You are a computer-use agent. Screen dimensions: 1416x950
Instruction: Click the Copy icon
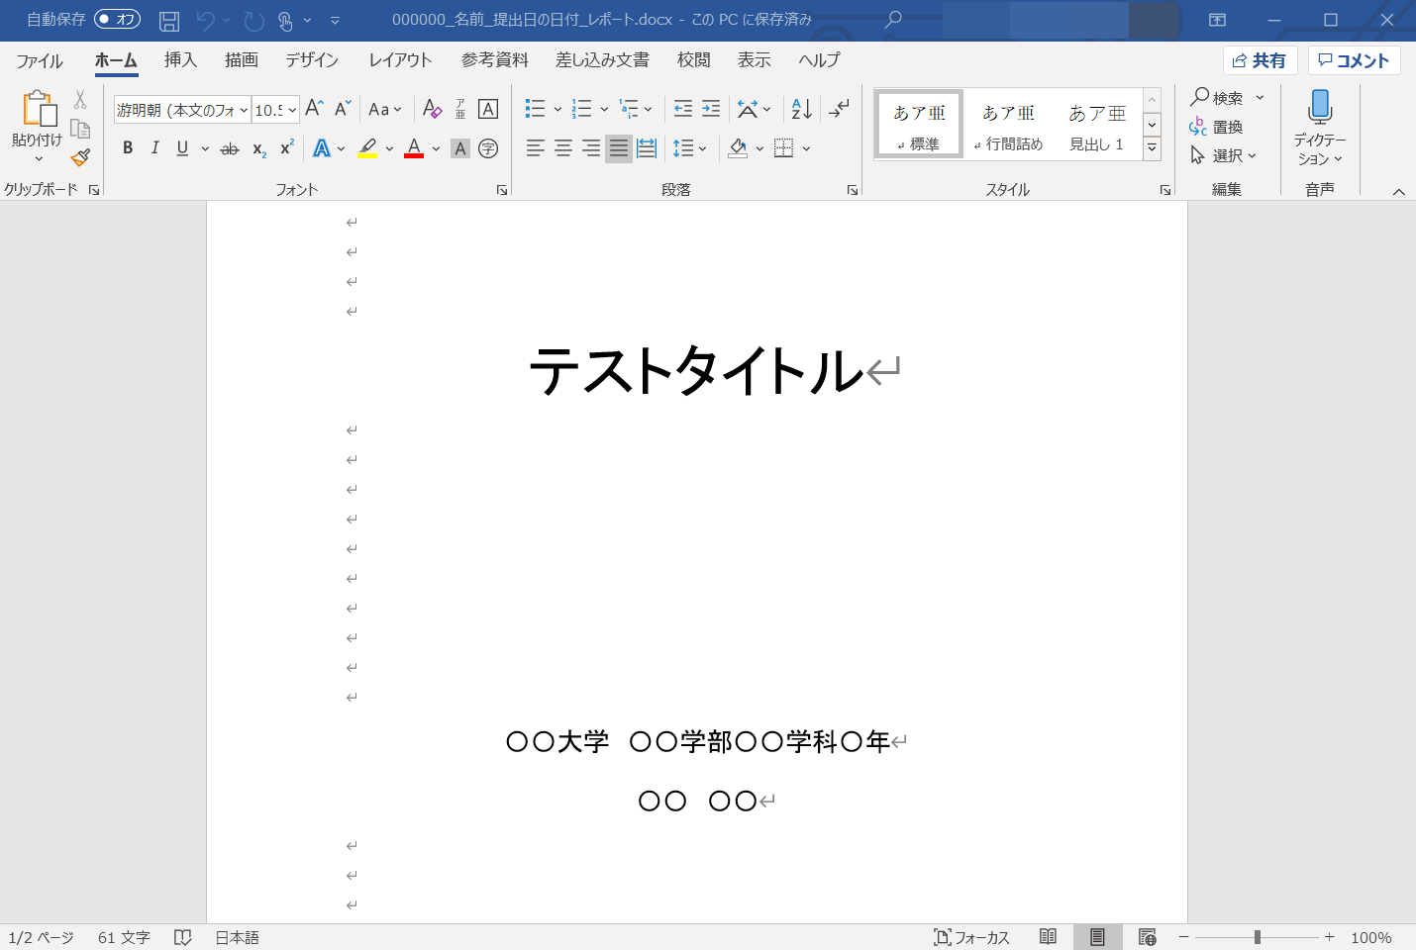click(x=80, y=129)
